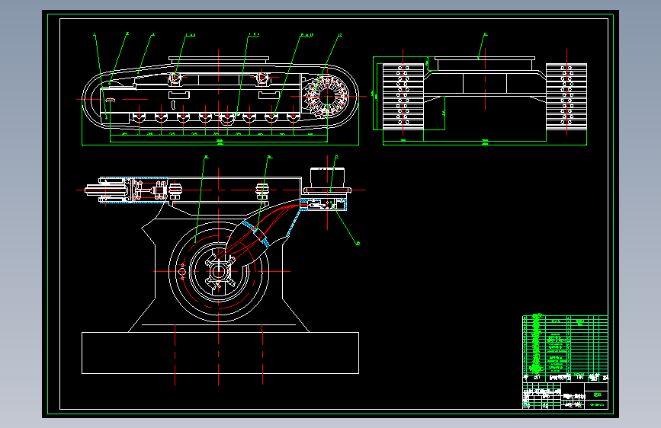Click the top platform in the end view

tap(485, 64)
